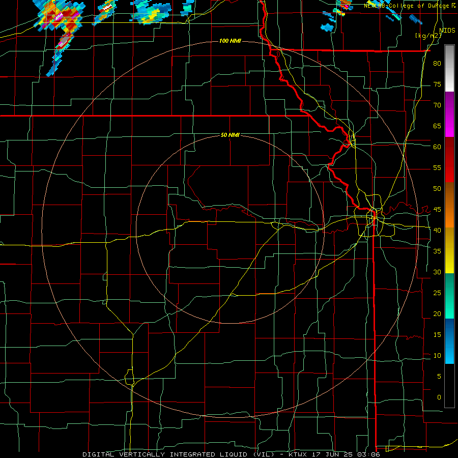Click the scale value "60"
This screenshot has height=458, width=458.
(437, 147)
